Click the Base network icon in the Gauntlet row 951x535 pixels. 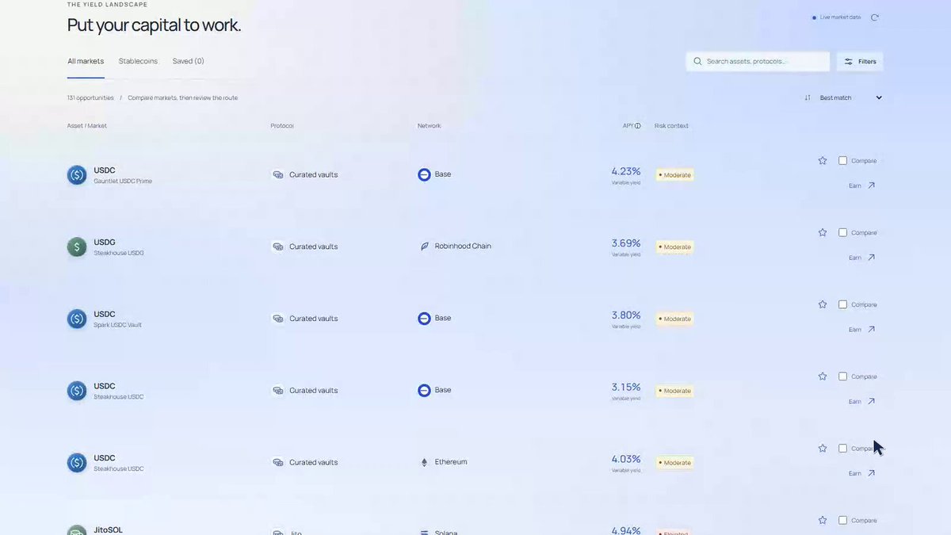point(424,174)
